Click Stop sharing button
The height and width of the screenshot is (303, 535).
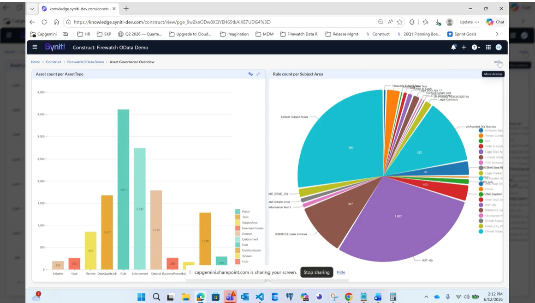coord(317,272)
